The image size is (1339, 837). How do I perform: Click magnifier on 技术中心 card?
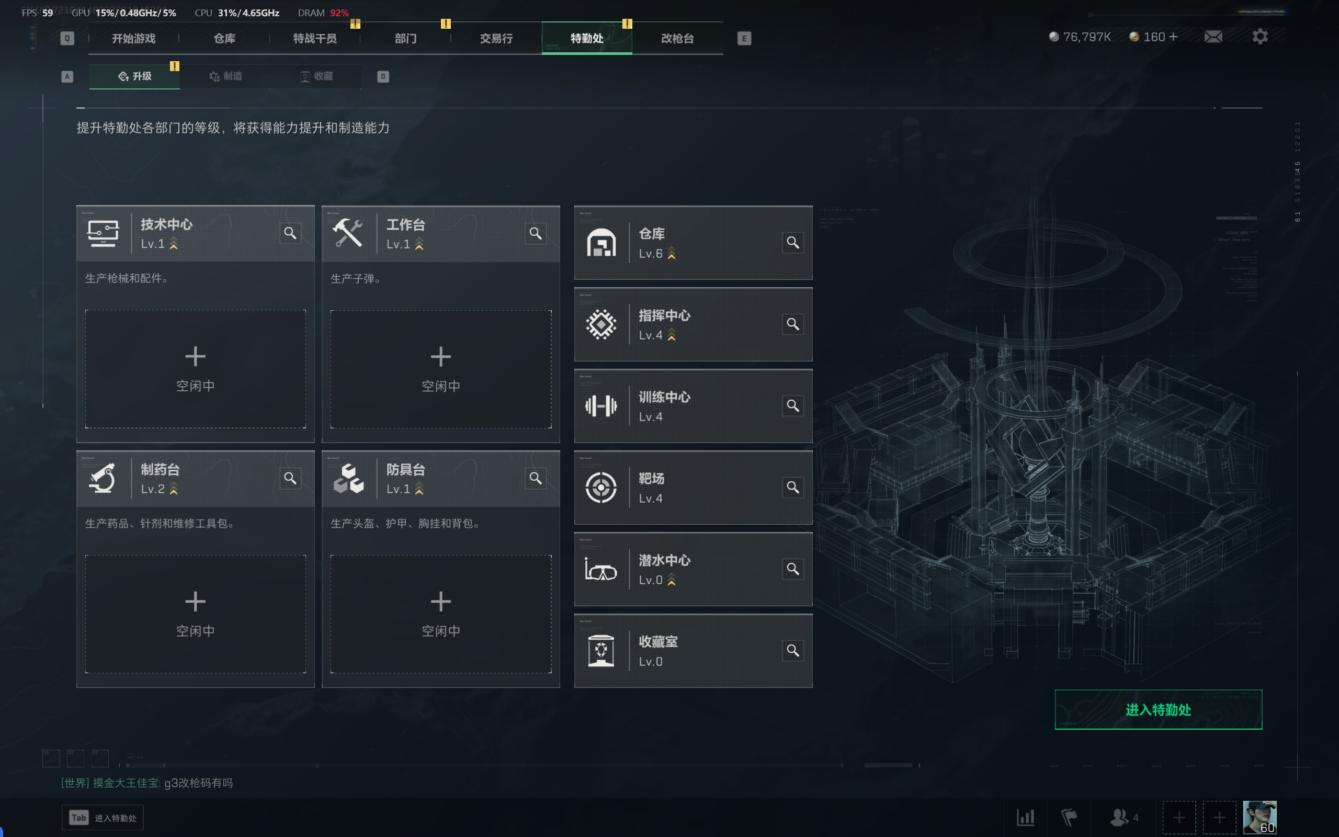coord(290,233)
